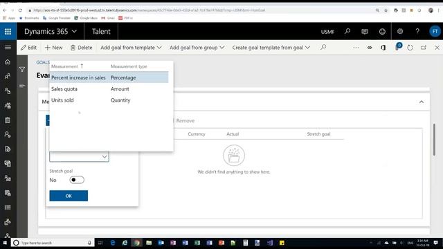The height and width of the screenshot is (249, 443).
Task: Expand Add goal from group menu
Action: coord(197,48)
